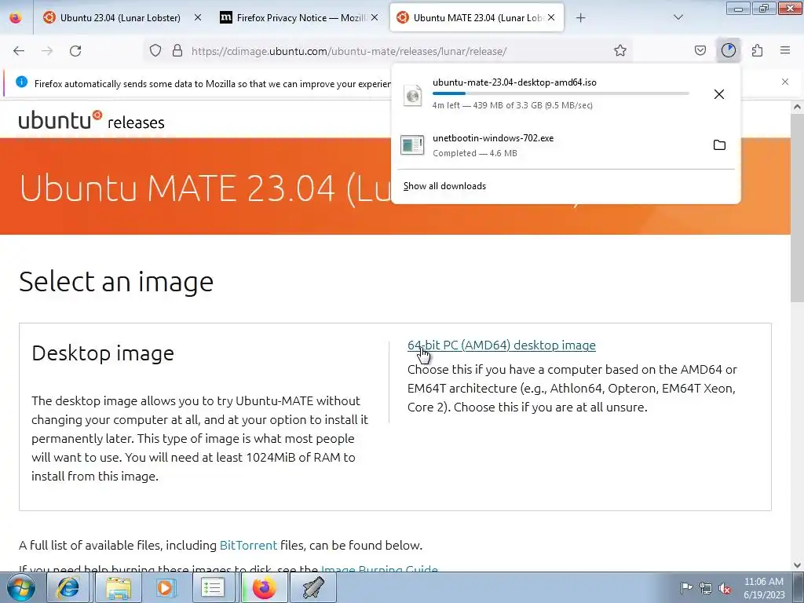Expand the list all tabs dropdown
The image size is (804, 603).
[678, 18]
